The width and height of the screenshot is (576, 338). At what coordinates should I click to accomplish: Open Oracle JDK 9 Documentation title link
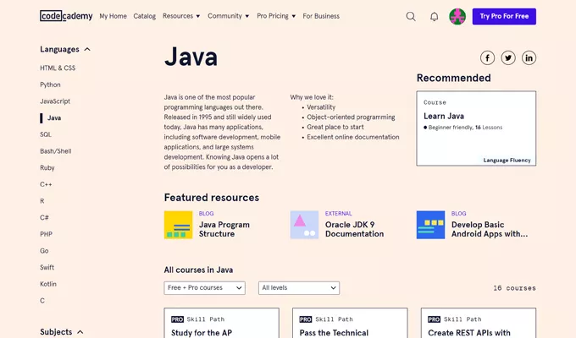354,229
